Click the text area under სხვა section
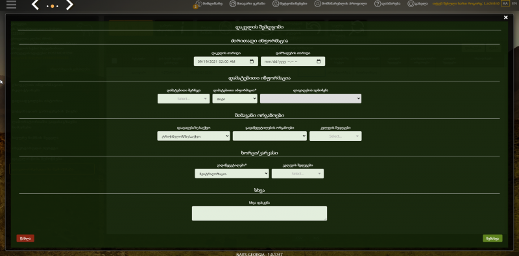519x256 pixels. (259, 213)
